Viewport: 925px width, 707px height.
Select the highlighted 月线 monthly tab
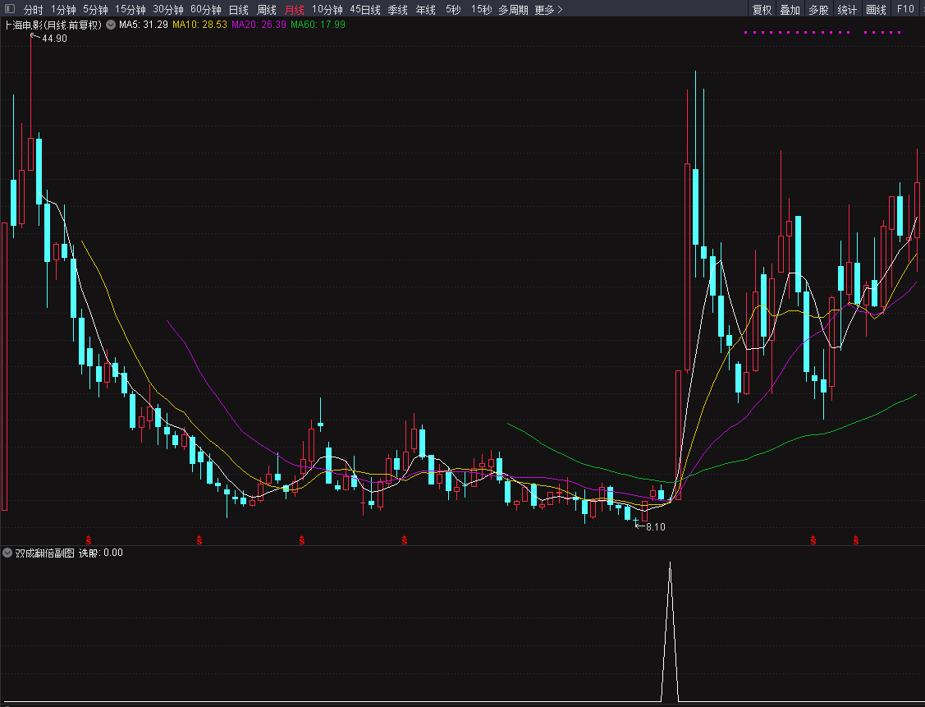[x=295, y=9]
